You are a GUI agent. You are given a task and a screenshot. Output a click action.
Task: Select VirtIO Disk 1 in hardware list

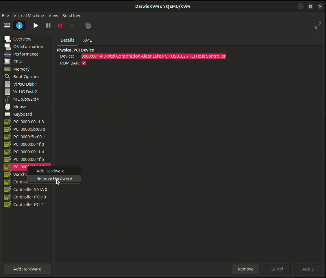point(25,84)
